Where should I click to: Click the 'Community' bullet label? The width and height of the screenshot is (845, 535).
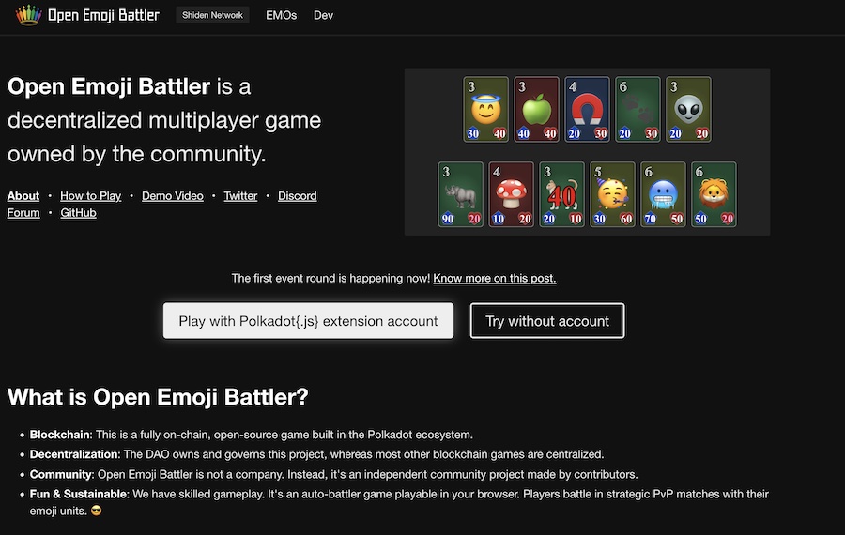point(62,475)
